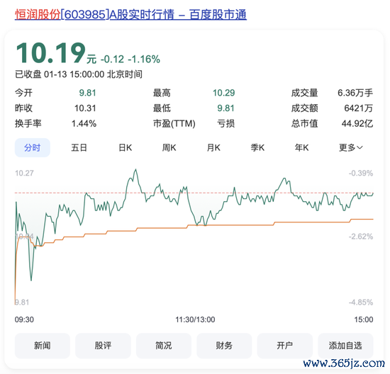390x374 pixels.
Task: Switch to the 日K chart tab
Action: point(125,147)
